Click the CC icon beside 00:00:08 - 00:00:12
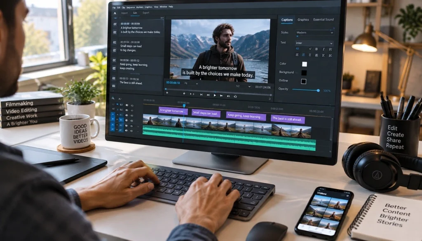Screen dimensions: 422x241 (x=114, y=60)
